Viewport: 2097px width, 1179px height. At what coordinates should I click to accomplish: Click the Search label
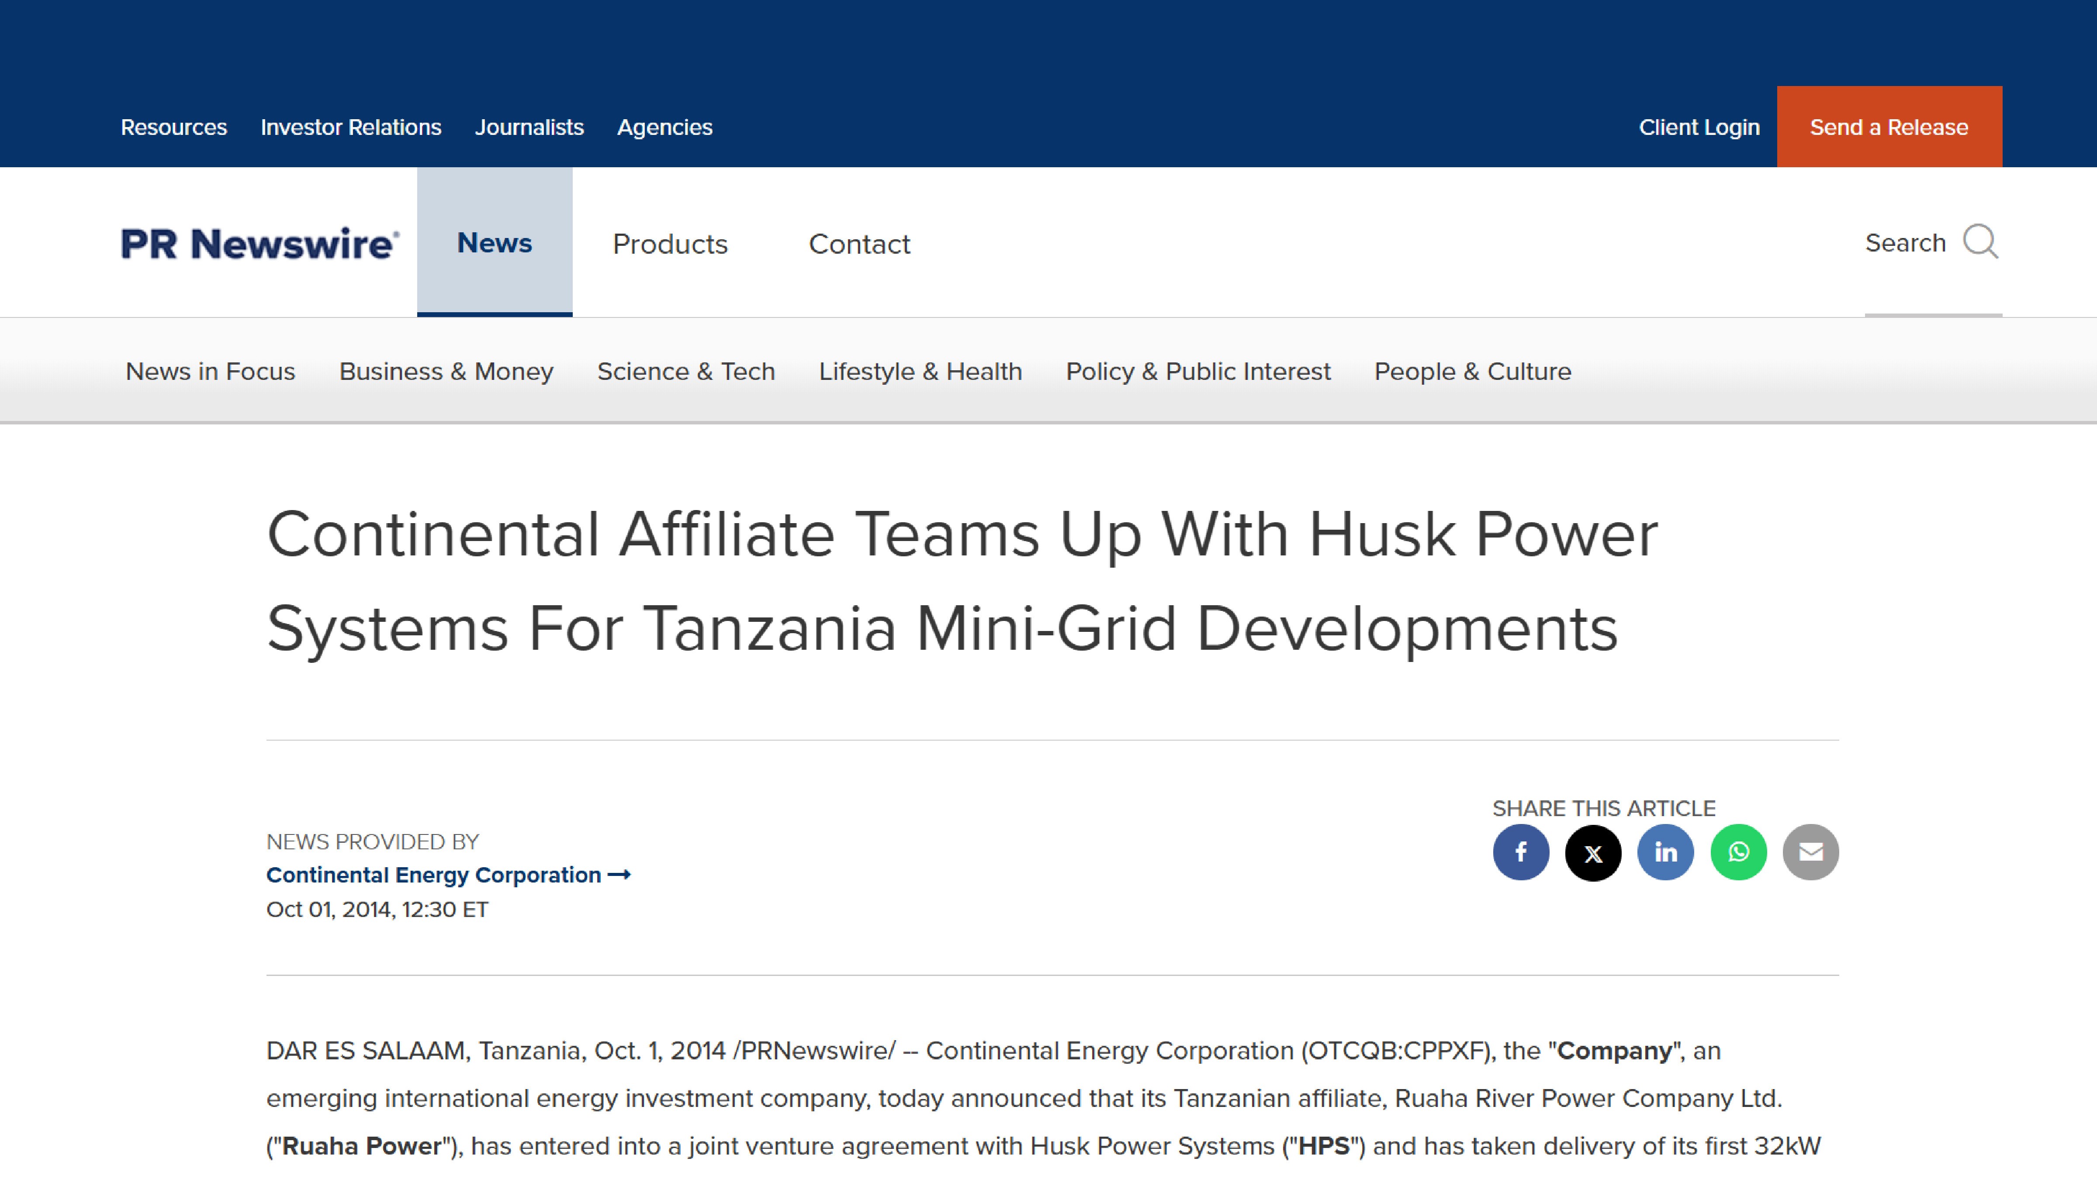pyautogui.click(x=1905, y=242)
